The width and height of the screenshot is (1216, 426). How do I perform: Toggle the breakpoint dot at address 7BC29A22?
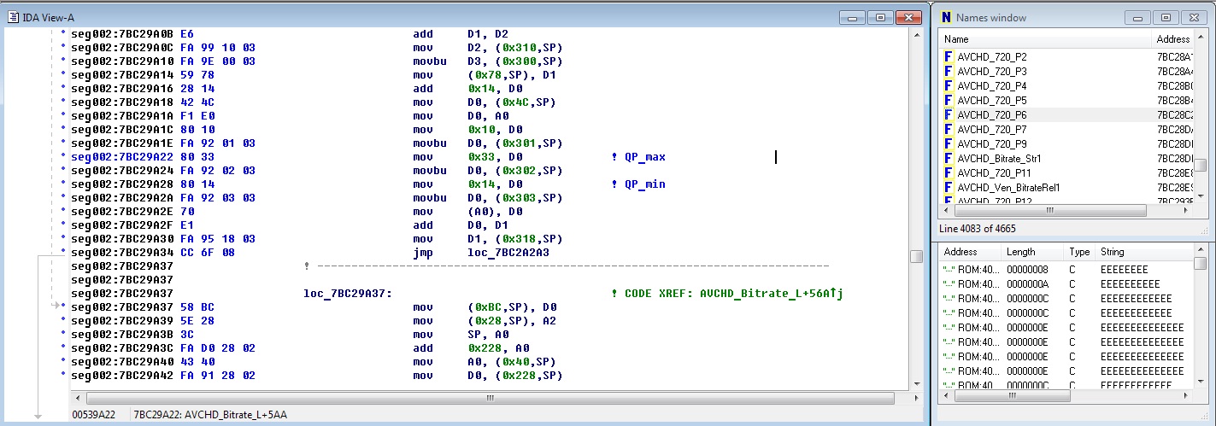(x=64, y=157)
